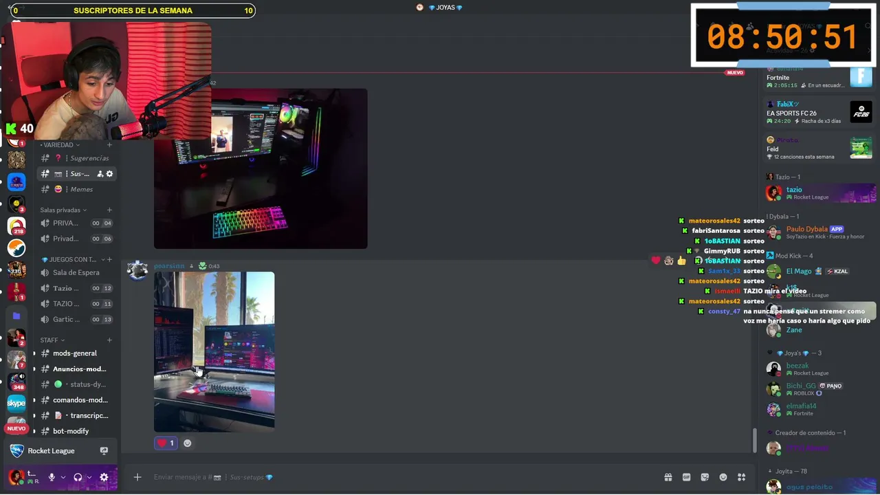Screen dimensions: 880x495
Task: Open the sticker picker
Action: pyautogui.click(x=705, y=477)
